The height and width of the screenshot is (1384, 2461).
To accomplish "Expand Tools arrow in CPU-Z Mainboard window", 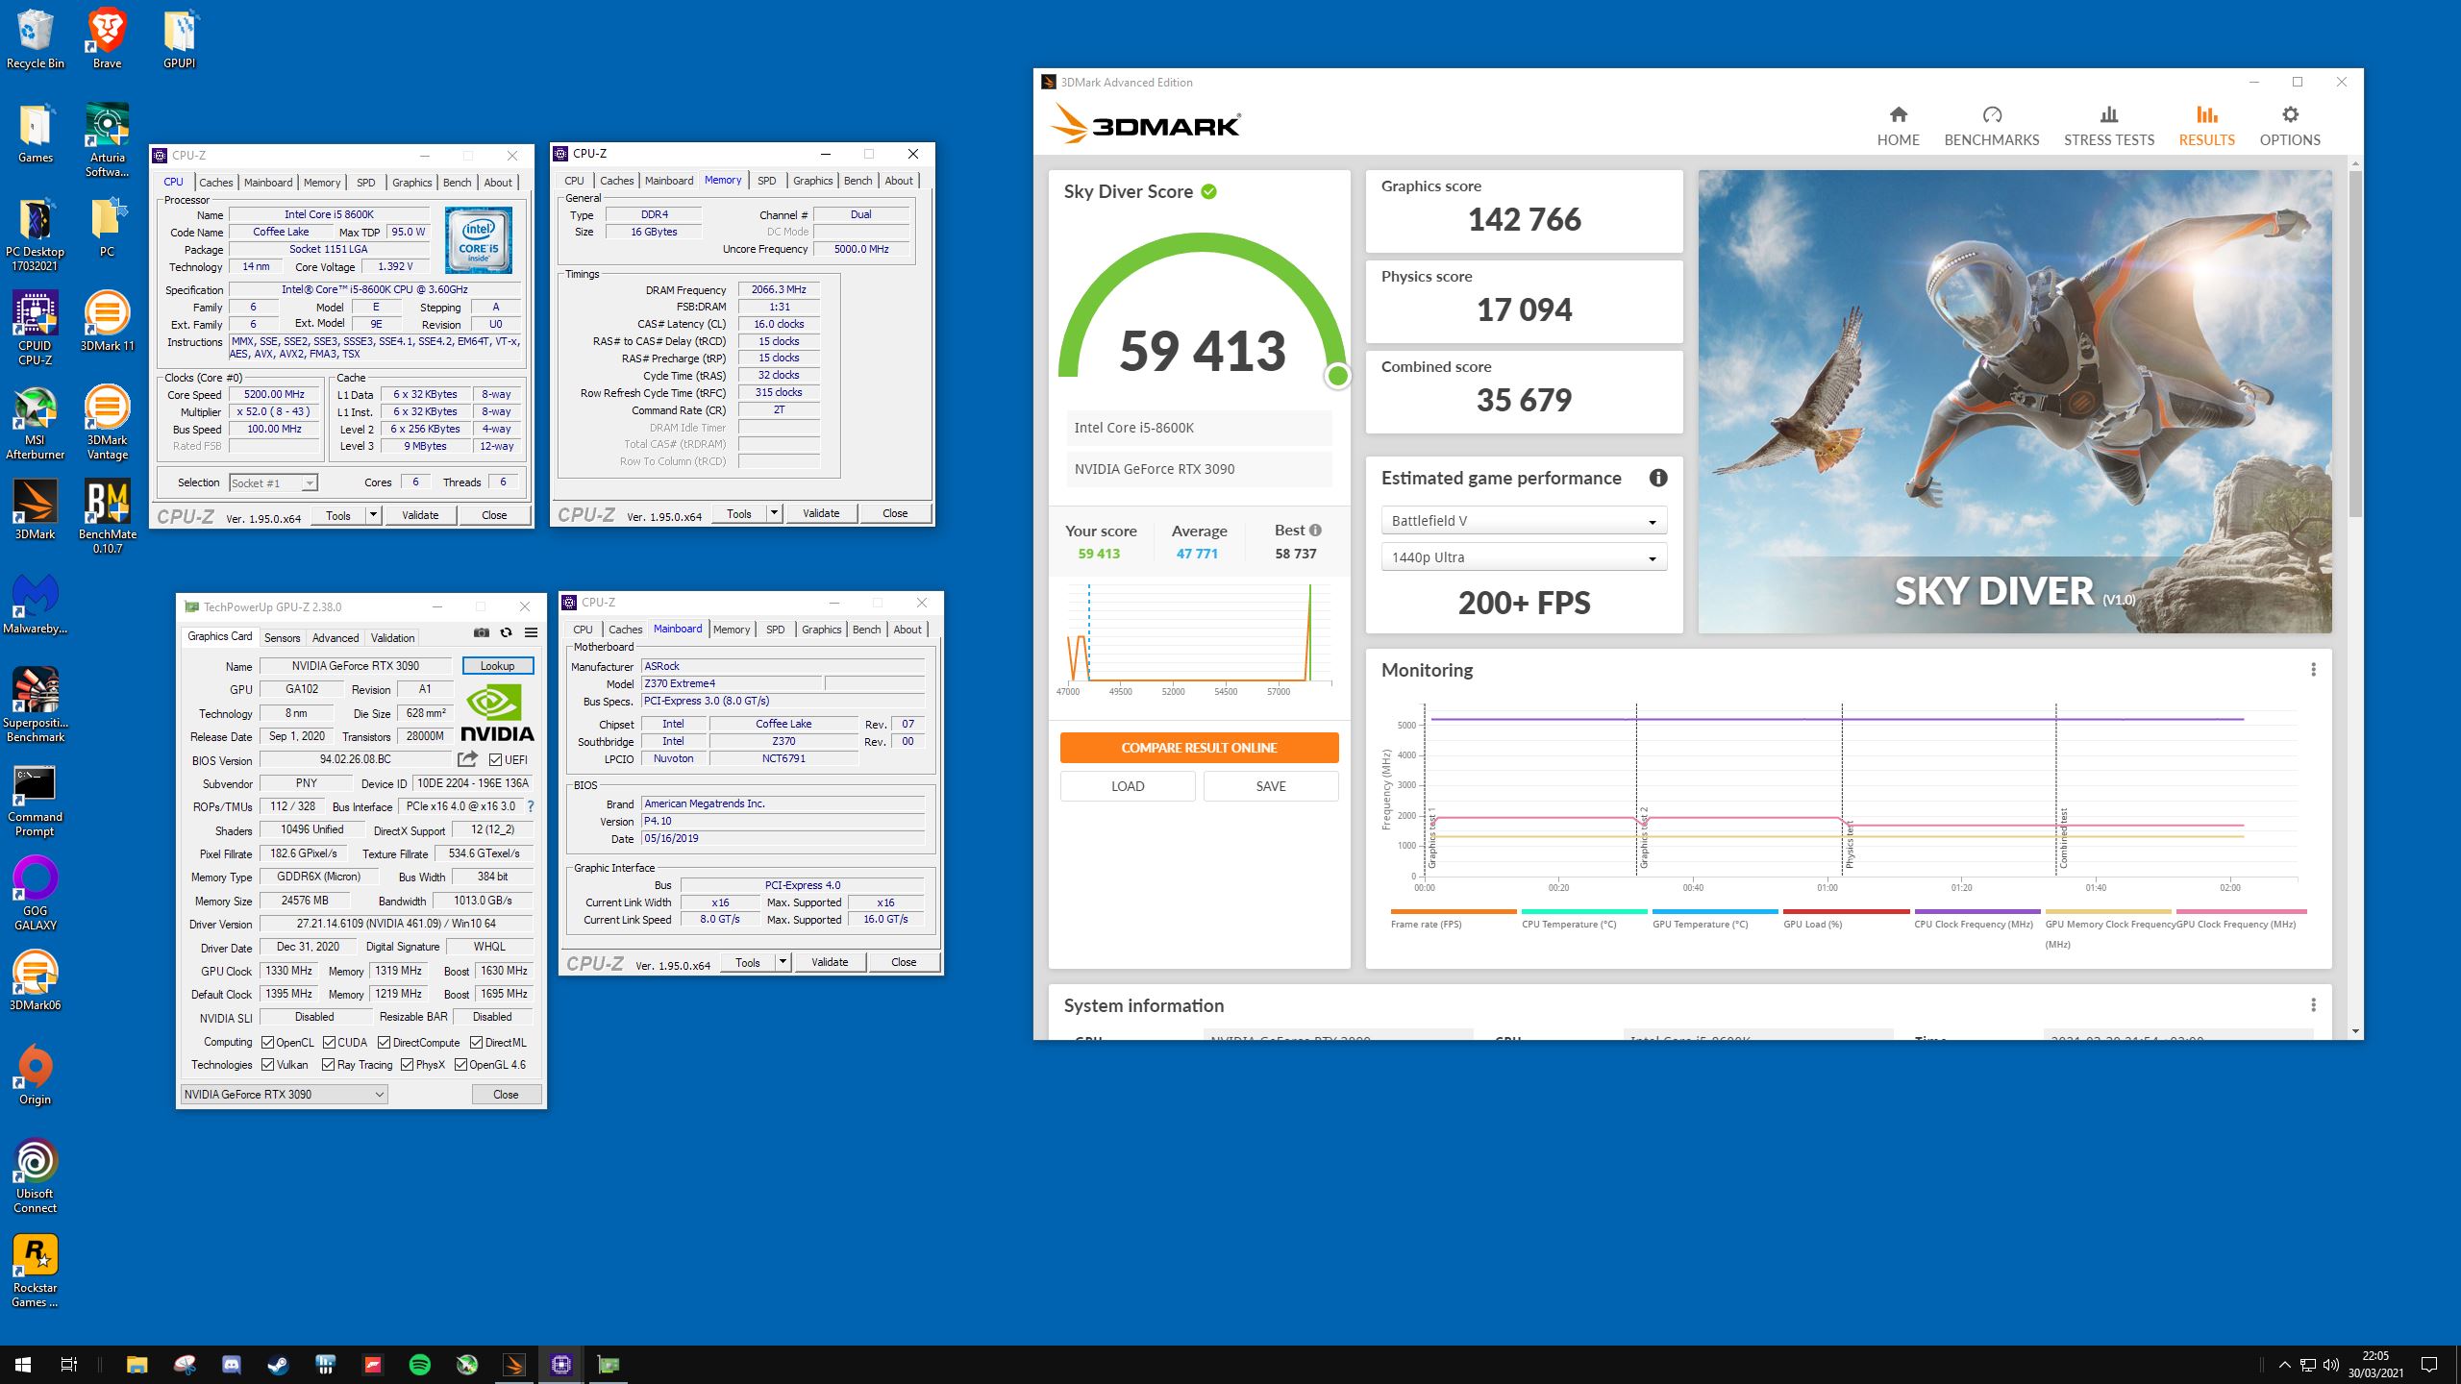I will click(x=783, y=962).
